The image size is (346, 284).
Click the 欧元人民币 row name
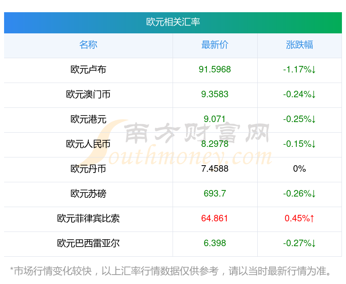88,144
